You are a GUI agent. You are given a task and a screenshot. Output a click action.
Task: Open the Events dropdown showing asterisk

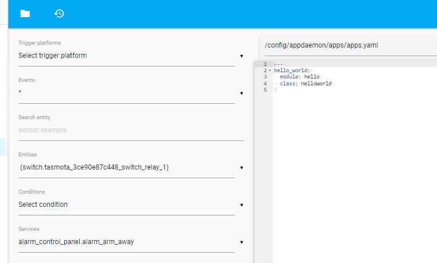(x=131, y=93)
